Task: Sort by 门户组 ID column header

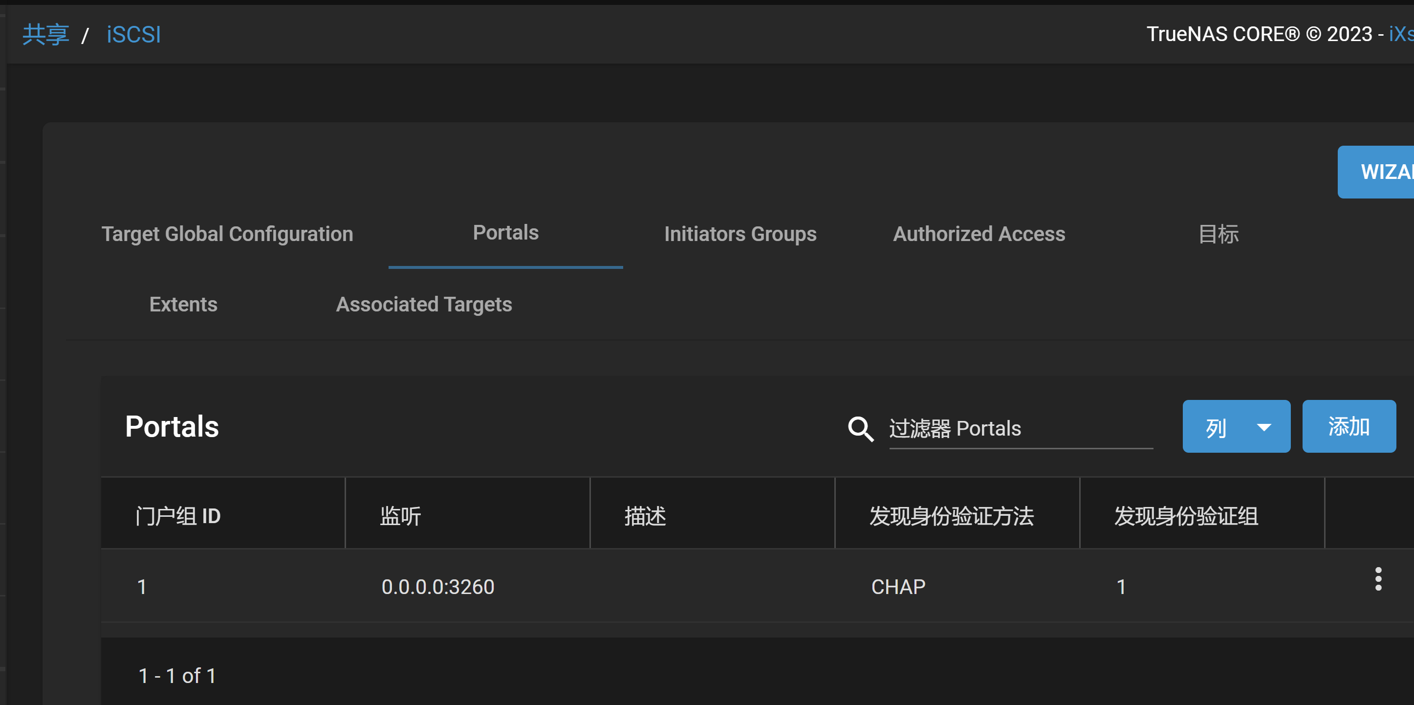Action: [x=178, y=516]
